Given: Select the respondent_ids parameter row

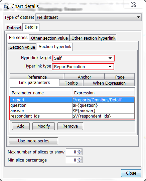Looking at the screenshot, I should tap(72, 116).
